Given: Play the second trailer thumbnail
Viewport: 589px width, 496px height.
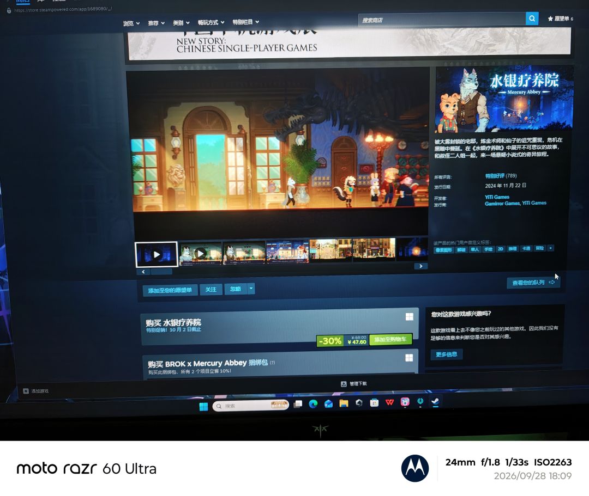Looking at the screenshot, I should (200, 253).
